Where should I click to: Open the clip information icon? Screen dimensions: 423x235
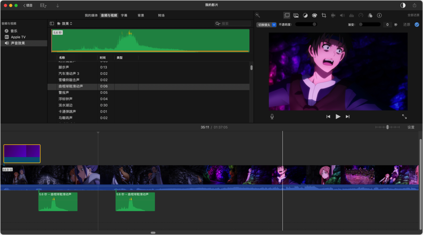[x=379, y=15]
